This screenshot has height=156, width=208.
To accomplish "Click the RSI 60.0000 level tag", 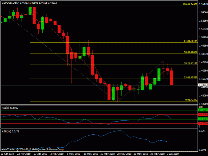I will click(203, 114).
